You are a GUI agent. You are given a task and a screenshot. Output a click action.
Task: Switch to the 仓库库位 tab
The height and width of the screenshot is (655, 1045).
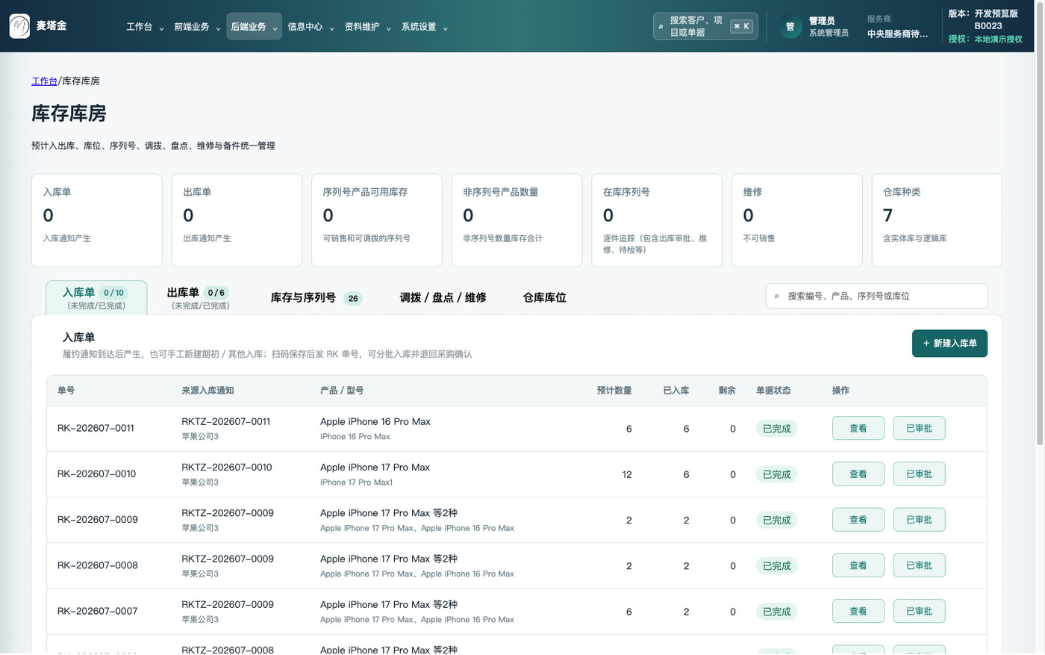tap(544, 297)
